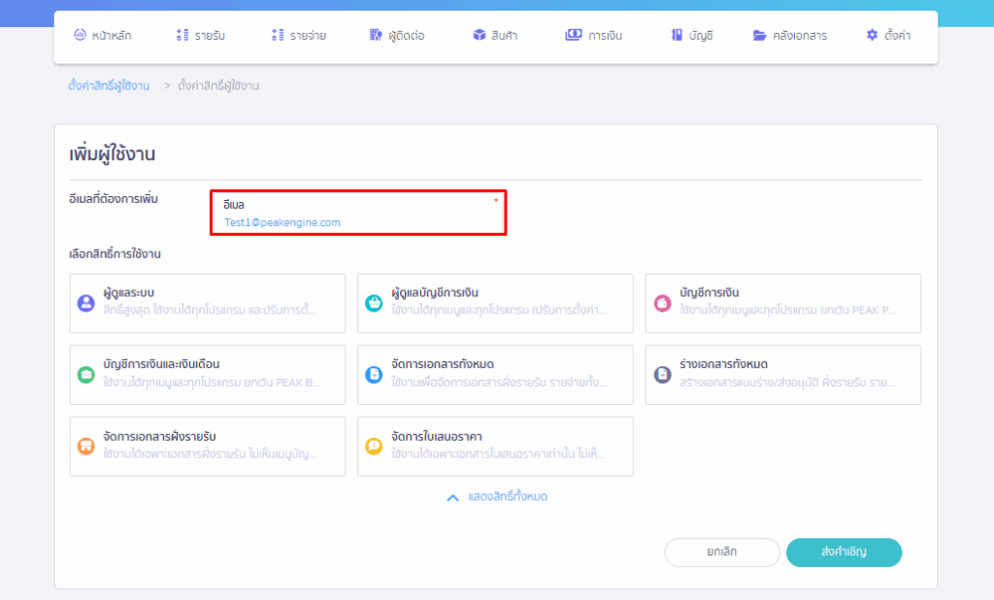Select the บัญชีการเงิน permission role
The image size is (994, 600).
(x=782, y=303)
